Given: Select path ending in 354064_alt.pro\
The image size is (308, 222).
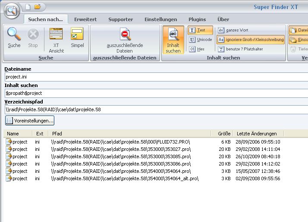Looking at the screenshot, I should click(125, 178).
